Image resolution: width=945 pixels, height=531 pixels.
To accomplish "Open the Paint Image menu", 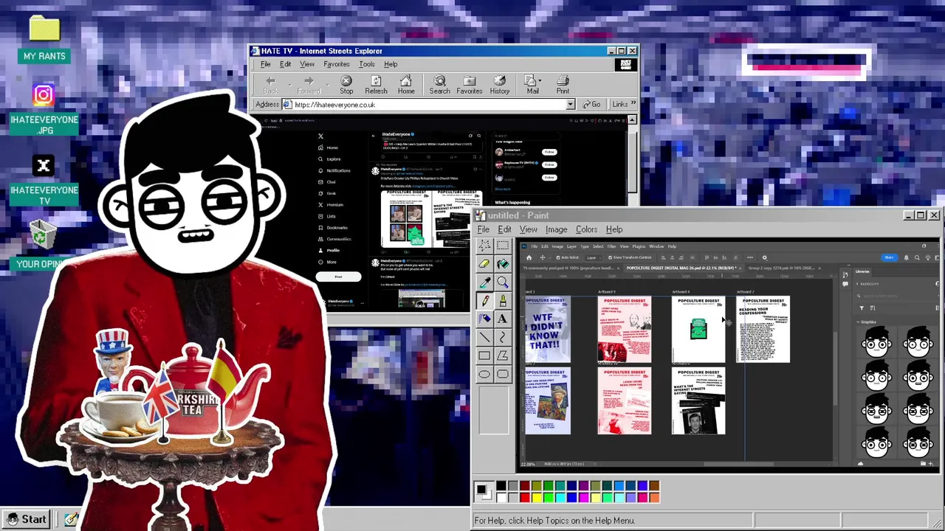I will pos(556,229).
